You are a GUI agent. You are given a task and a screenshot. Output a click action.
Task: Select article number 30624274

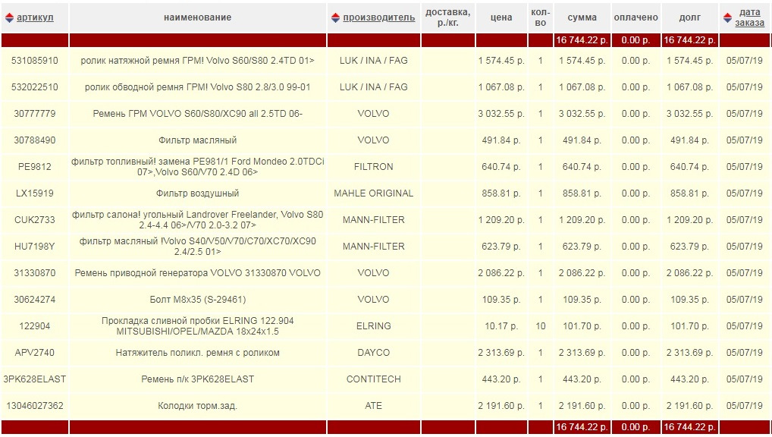(35, 300)
